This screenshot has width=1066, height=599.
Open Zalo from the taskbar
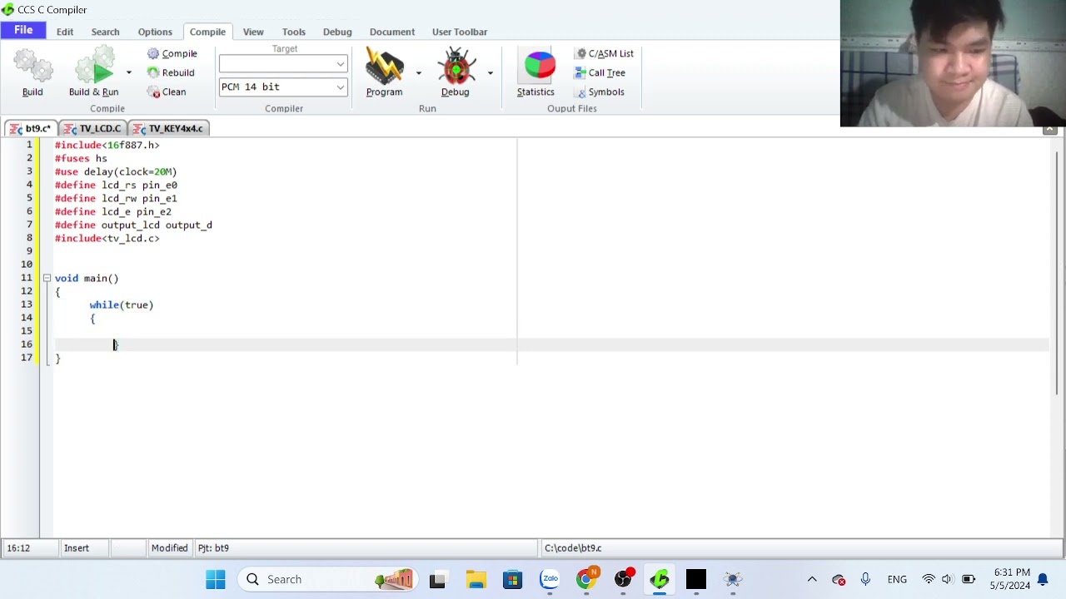[550, 579]
